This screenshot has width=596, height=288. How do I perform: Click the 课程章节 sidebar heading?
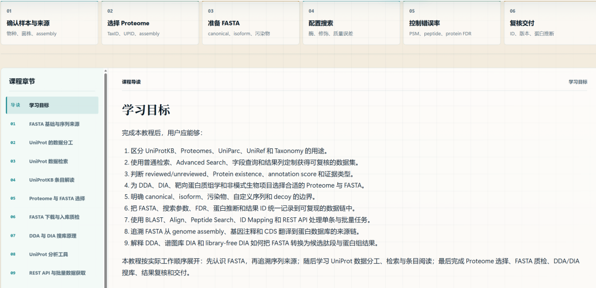click(22, 81)
